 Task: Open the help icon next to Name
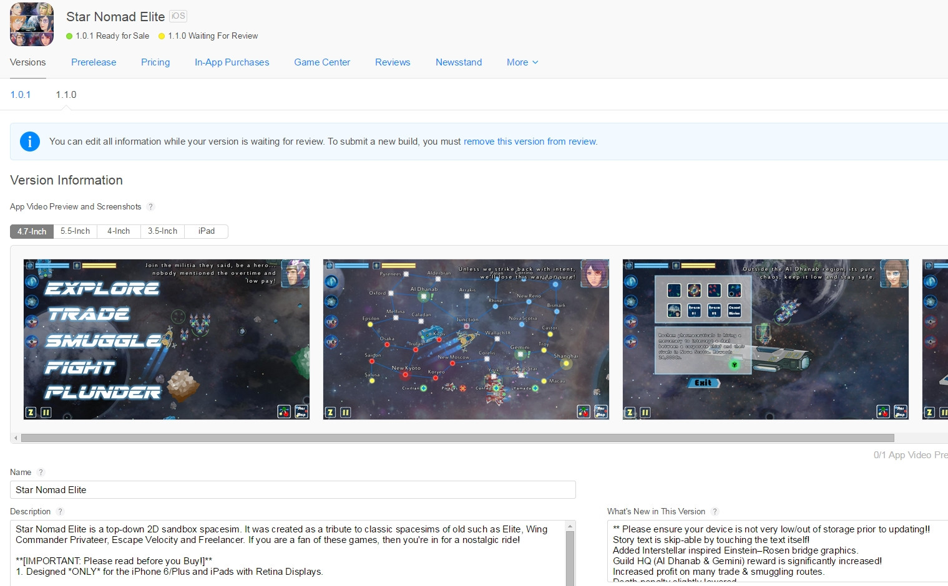[41, 473]
